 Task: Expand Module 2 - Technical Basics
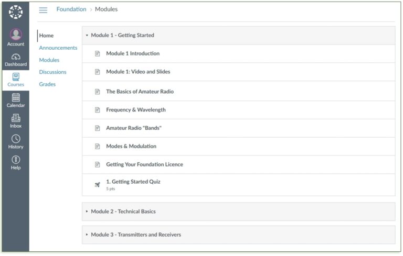click(x=87, y=212)
